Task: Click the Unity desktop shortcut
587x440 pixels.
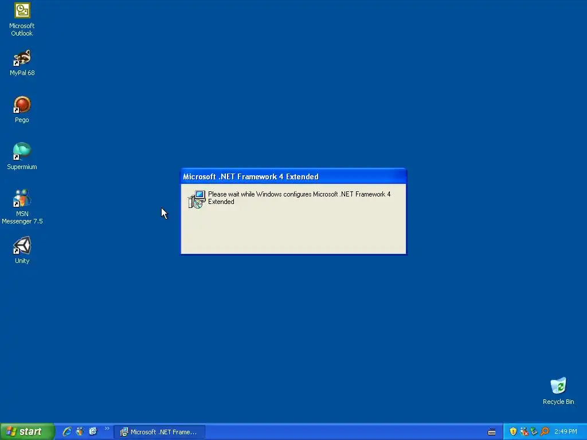Action: (22, 250)
